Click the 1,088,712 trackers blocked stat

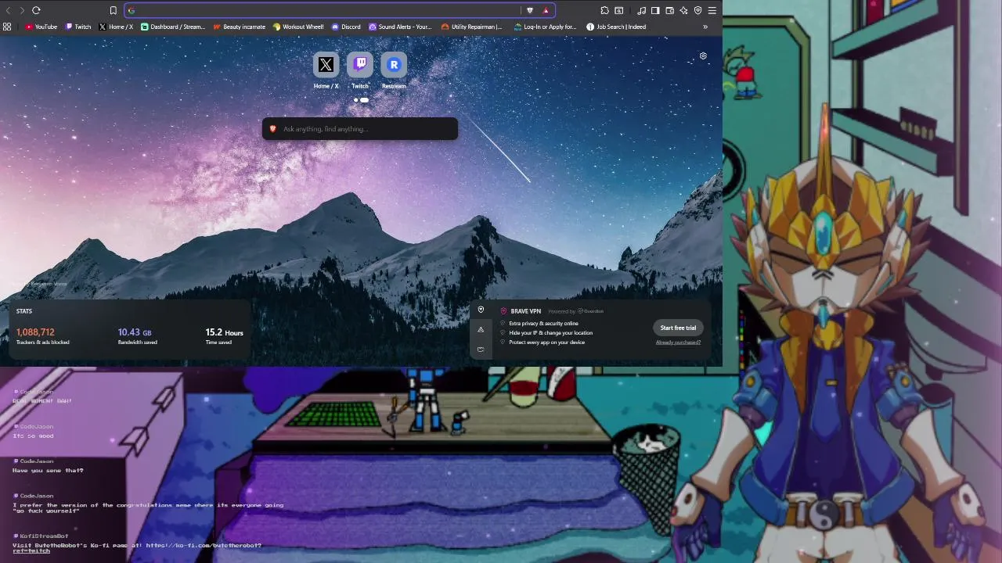[42, 336]
